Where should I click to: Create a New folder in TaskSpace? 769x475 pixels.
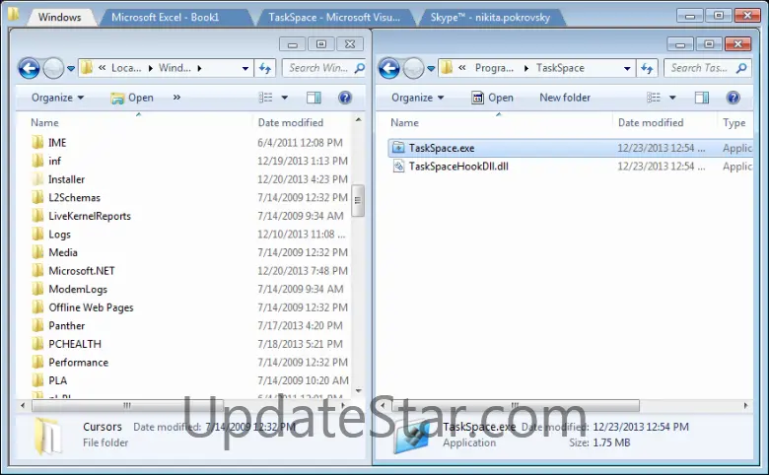pos(565,98)
